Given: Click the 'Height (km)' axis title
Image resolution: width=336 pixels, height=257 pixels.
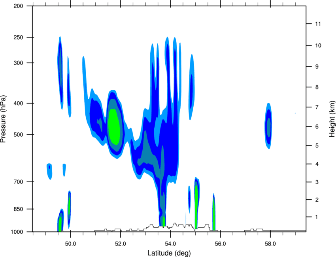Looking at the screenshot, I should coord(332,119).
